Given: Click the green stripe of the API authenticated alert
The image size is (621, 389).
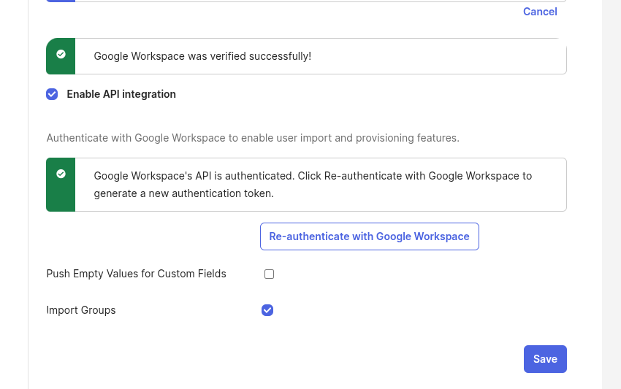Looking at the screenshot, I should click(x=61, y=199).
